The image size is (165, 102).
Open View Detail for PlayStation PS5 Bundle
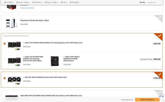point(24,24)
